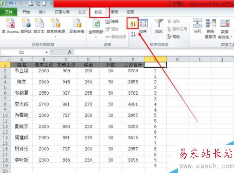Switch to Data (数据) tab

(x=98, y=12)
